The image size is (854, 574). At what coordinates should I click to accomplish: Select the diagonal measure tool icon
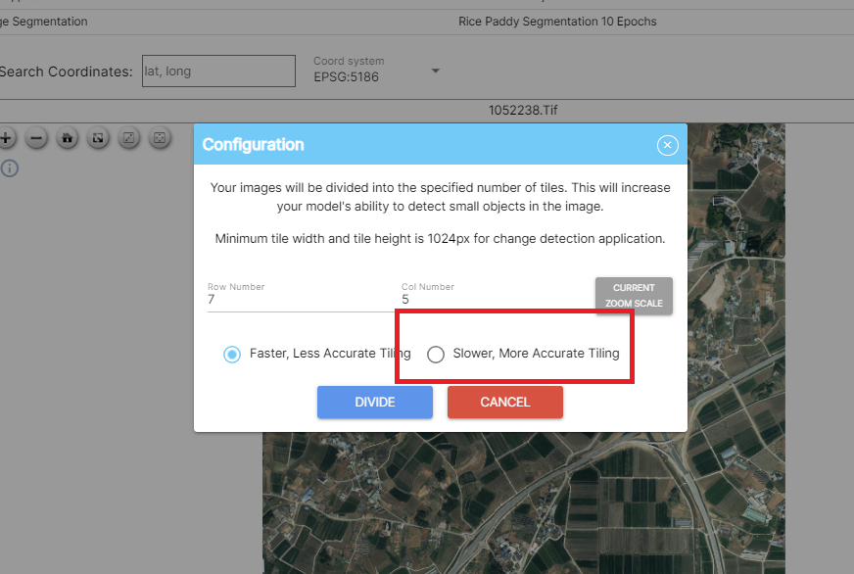(128, 138)
